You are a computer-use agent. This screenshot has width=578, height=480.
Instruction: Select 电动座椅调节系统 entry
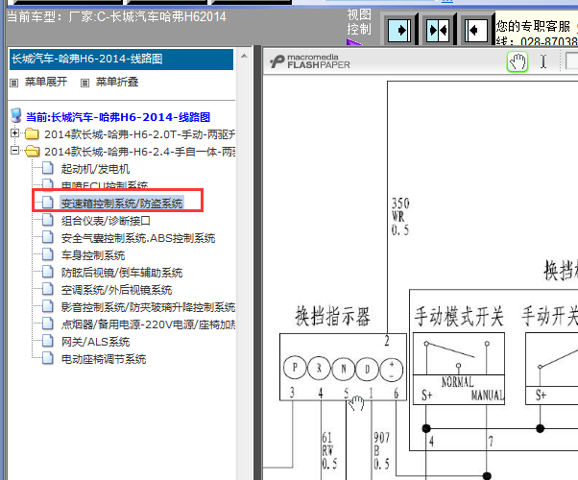tap(103, 359)
